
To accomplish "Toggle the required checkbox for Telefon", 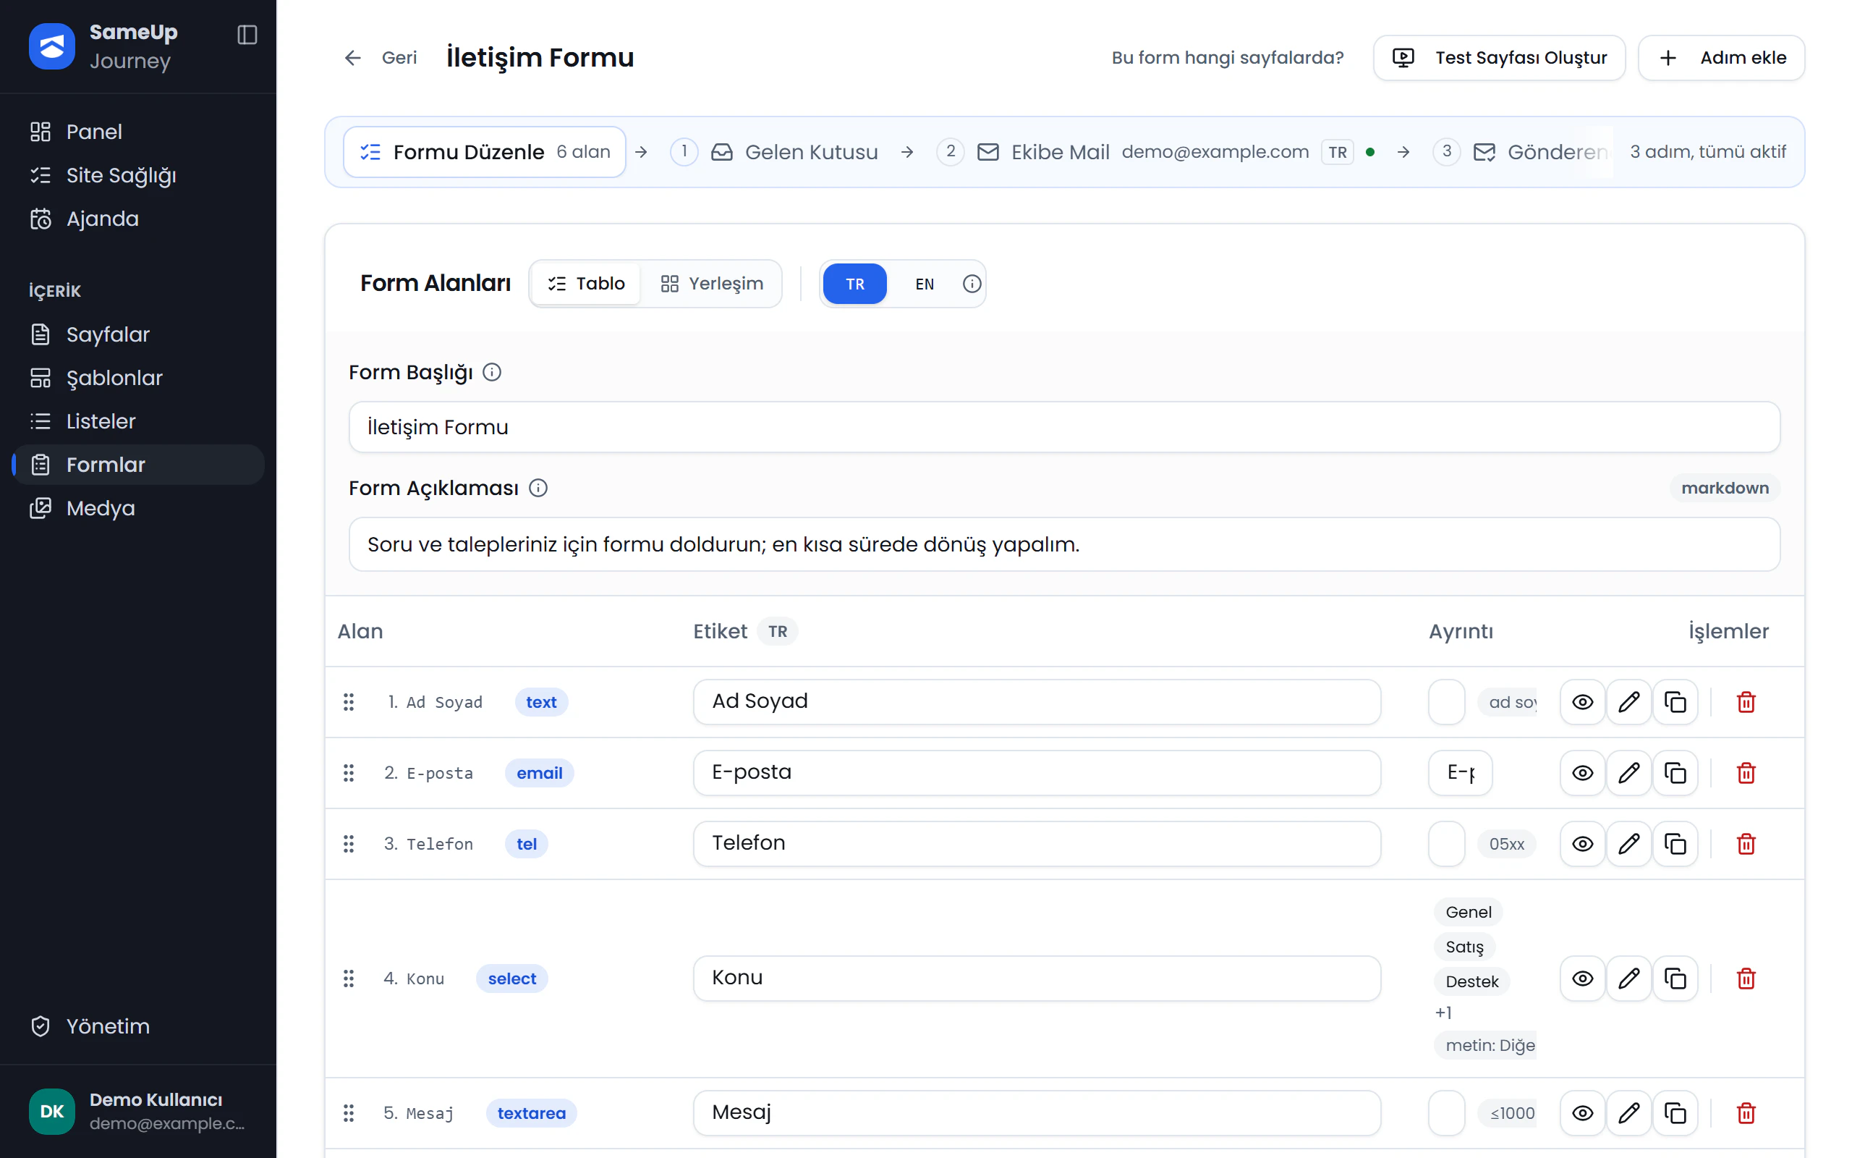I will [1446, 843].
